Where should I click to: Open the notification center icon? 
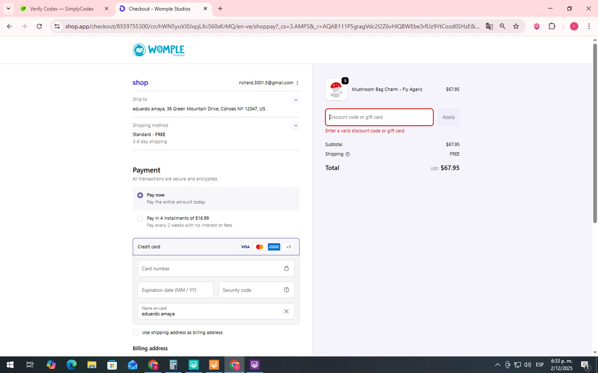point(586,365)
